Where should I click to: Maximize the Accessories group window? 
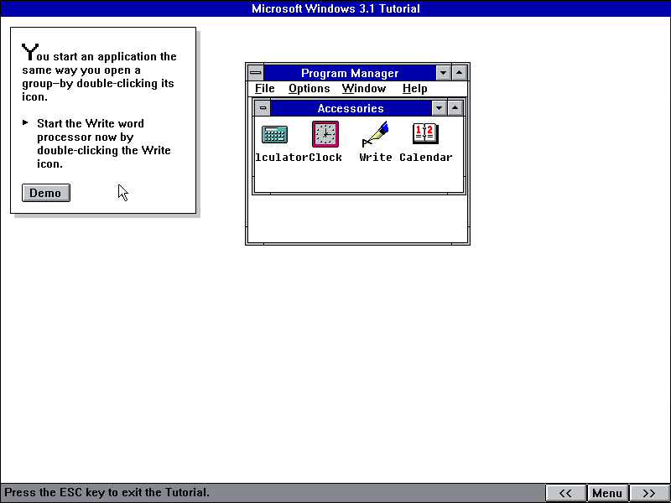(x=455, y=108)
